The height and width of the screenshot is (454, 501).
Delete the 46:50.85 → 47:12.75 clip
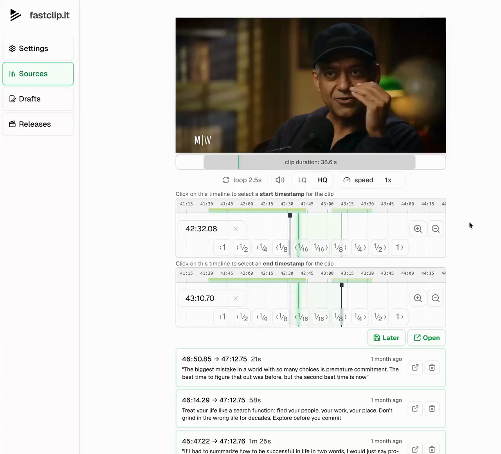pos(432,368)
